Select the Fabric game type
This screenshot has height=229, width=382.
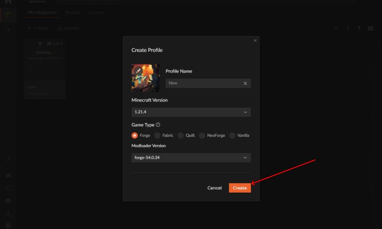coord(157,135)
